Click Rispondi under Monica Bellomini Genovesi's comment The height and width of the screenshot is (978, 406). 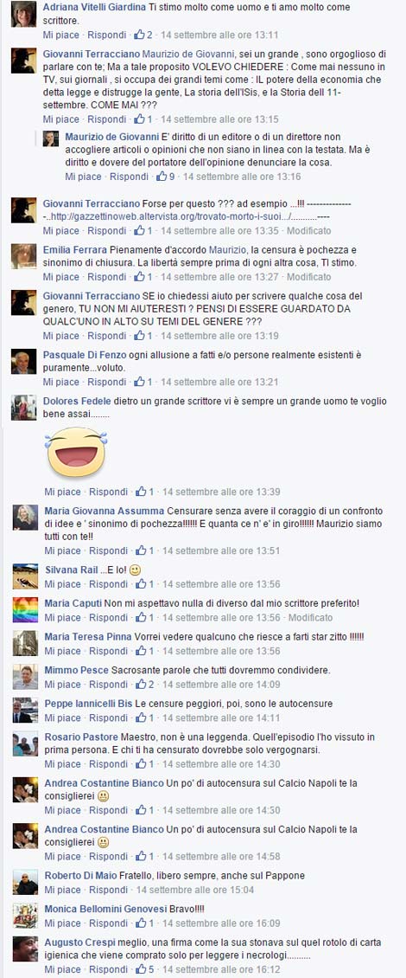(x=108, y=923)
